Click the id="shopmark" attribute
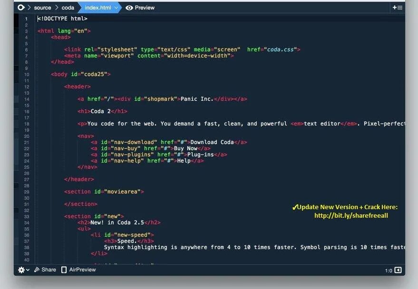The width and height of the screenshot is (418, 289). pyautogui.click(x=156, y=99)
